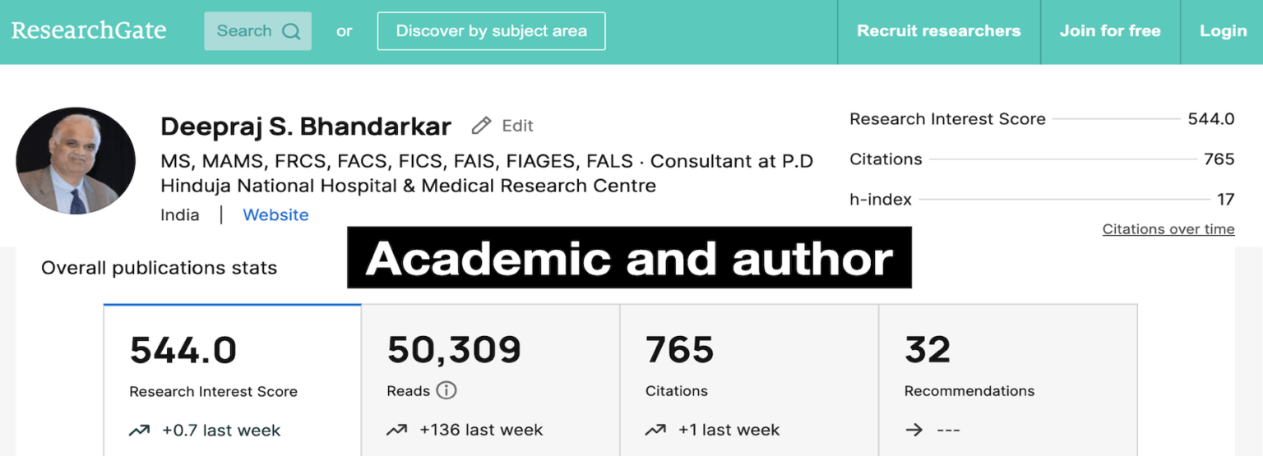
Task: Click the info icon next to Reads
Action: (x=446, y=390)
